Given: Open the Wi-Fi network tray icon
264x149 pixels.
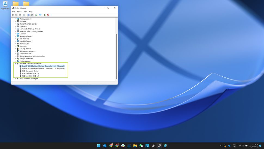Looking at the screenshot, I should coord(240,146).
